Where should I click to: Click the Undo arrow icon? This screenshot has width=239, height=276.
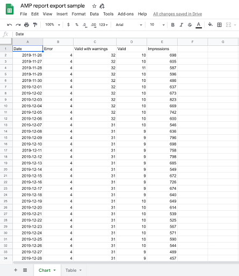click(x=10, y=25)
